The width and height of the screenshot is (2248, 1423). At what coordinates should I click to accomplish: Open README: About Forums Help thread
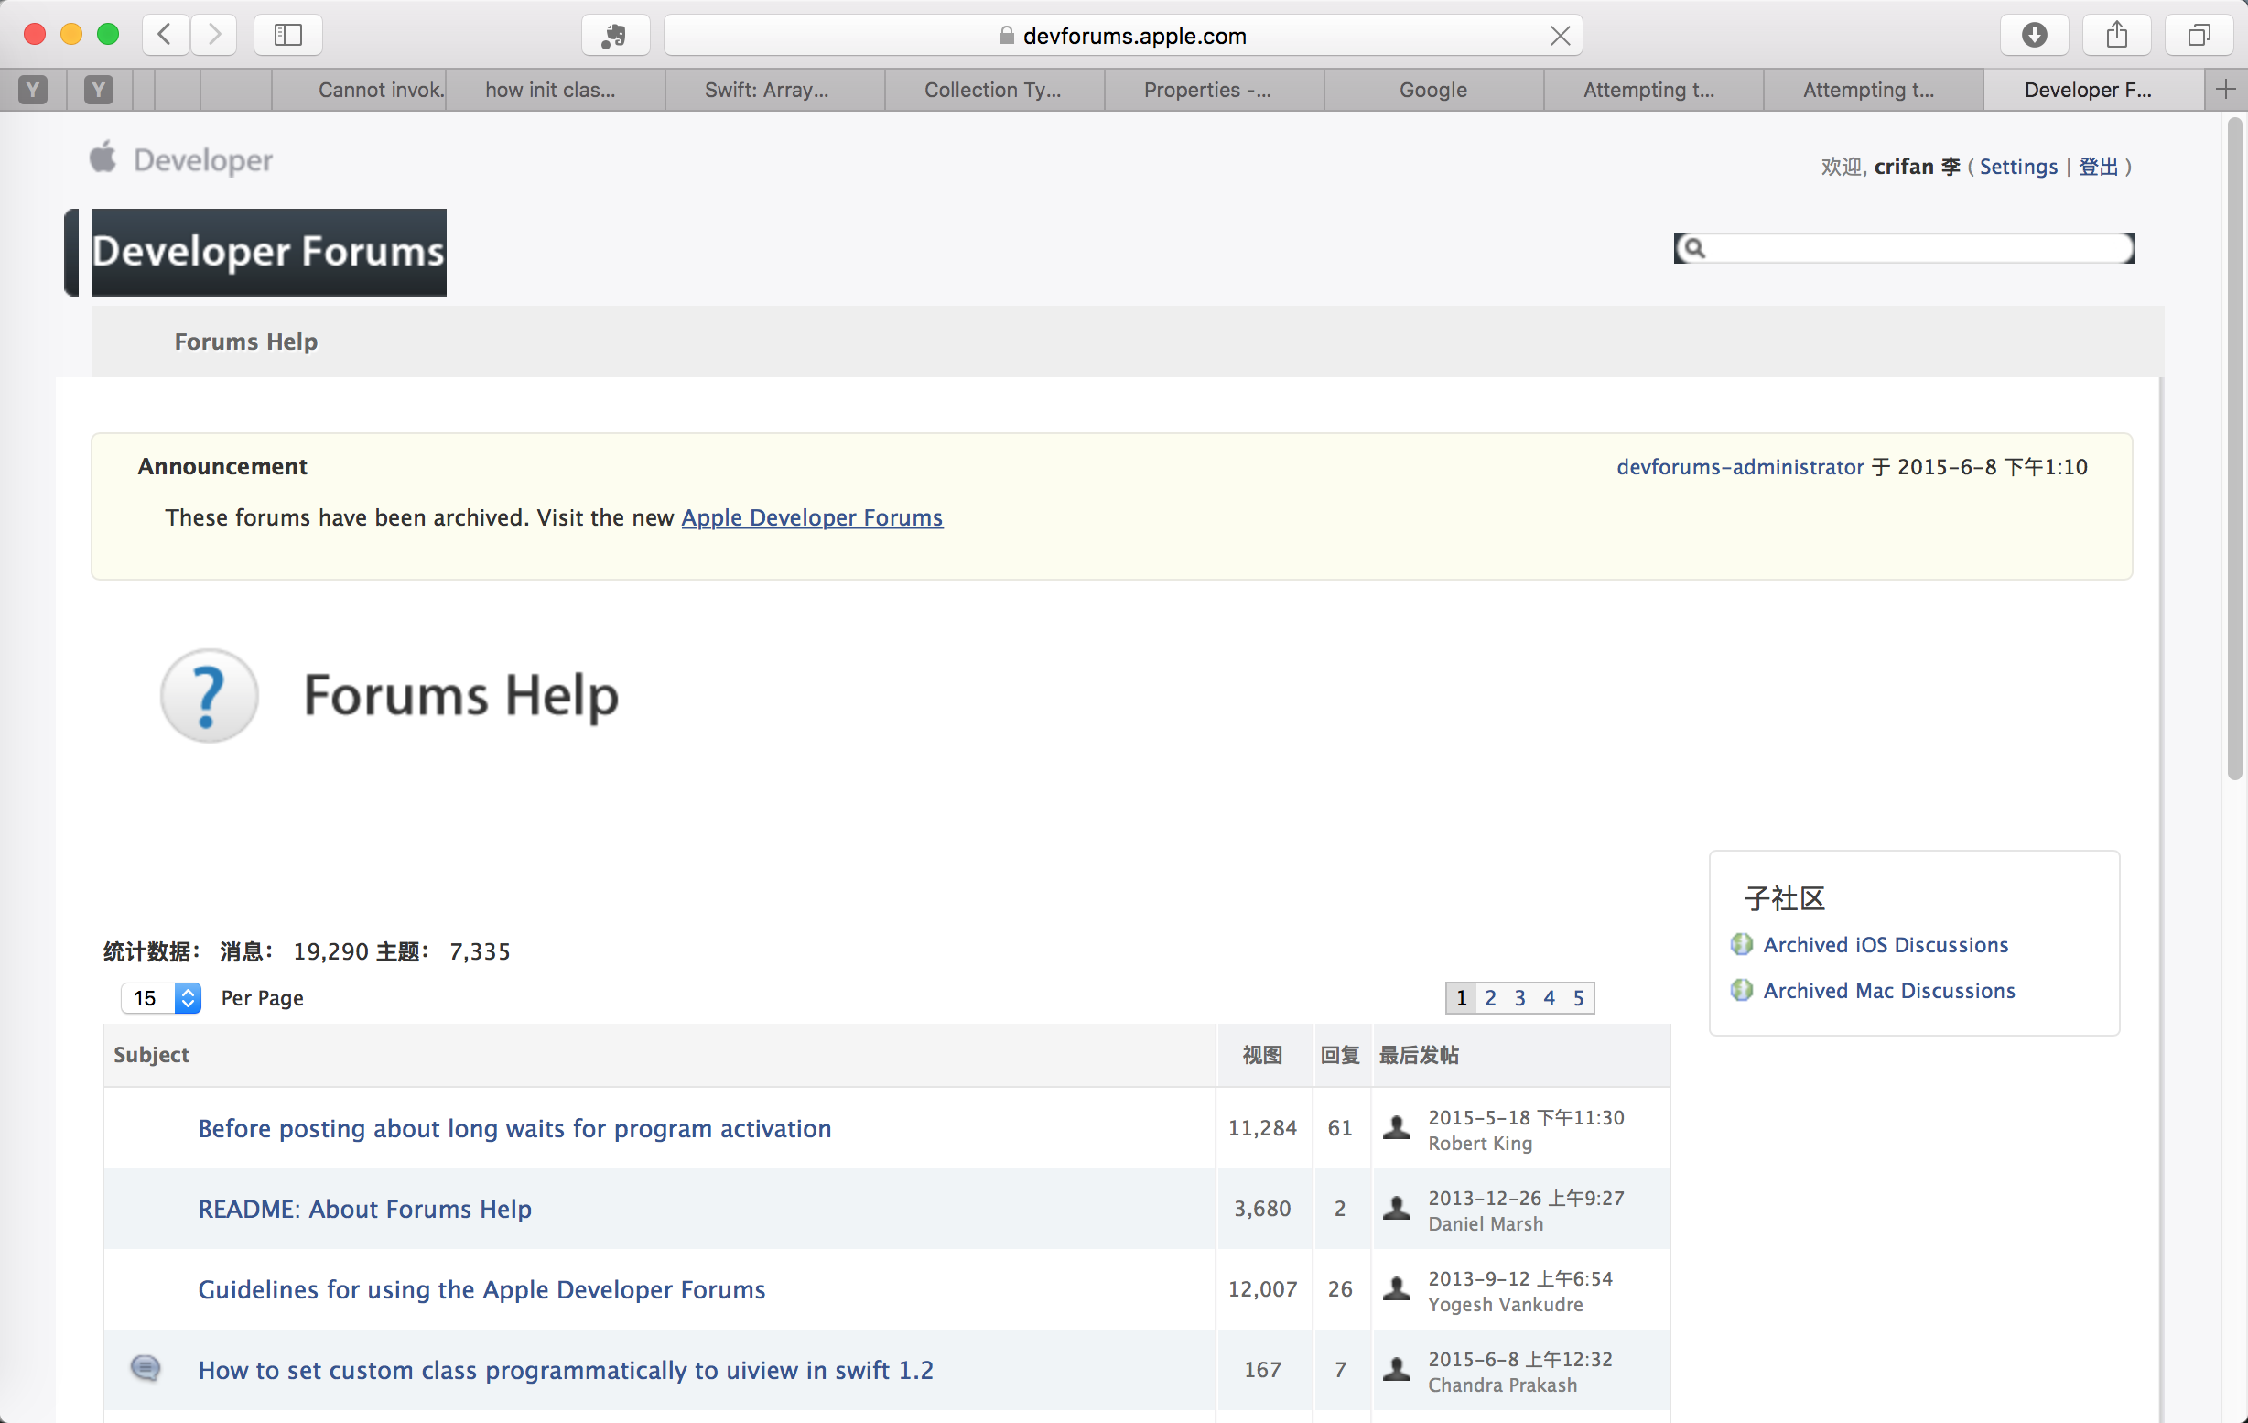tap(364, 1209)
